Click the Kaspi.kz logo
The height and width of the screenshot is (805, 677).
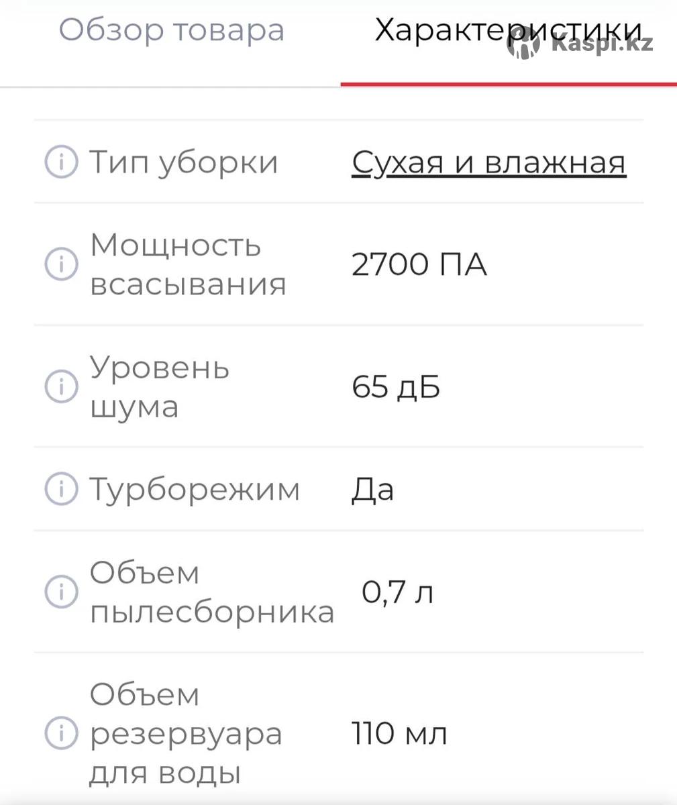[x=581, y=45]
